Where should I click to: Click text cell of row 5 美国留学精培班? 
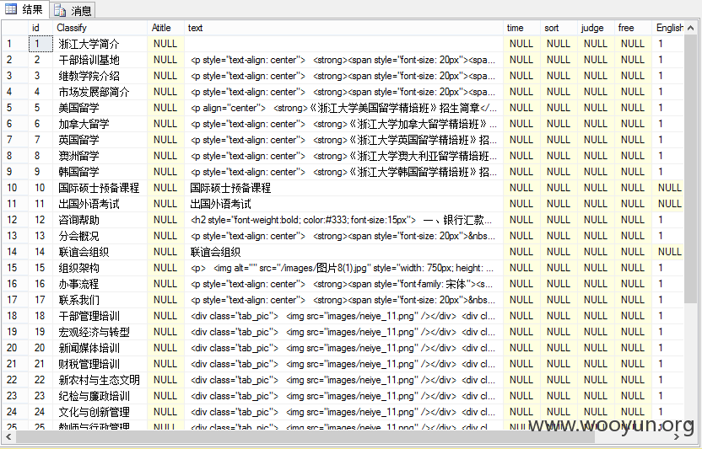point(343,108)
